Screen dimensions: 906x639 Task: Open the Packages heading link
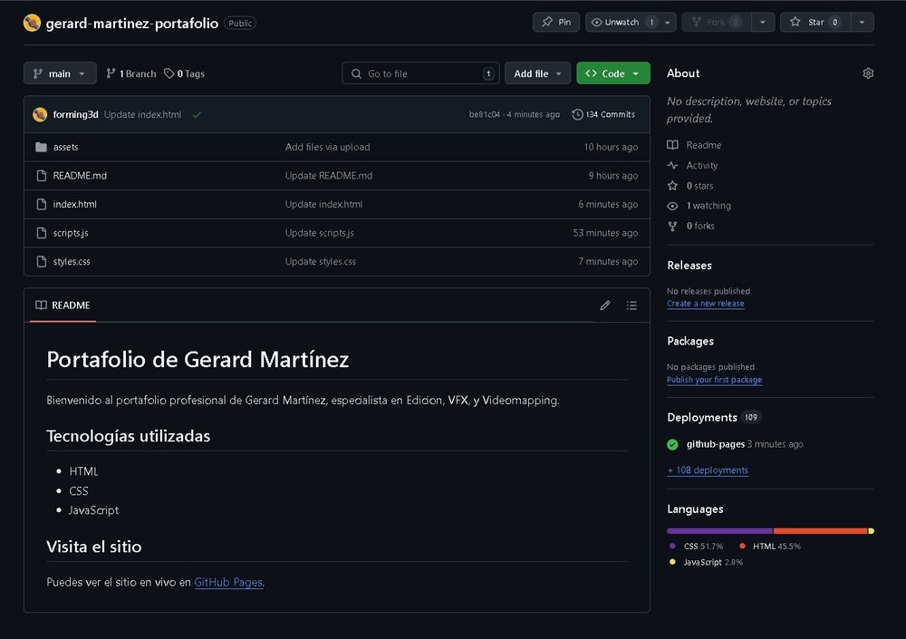point(689,341)
